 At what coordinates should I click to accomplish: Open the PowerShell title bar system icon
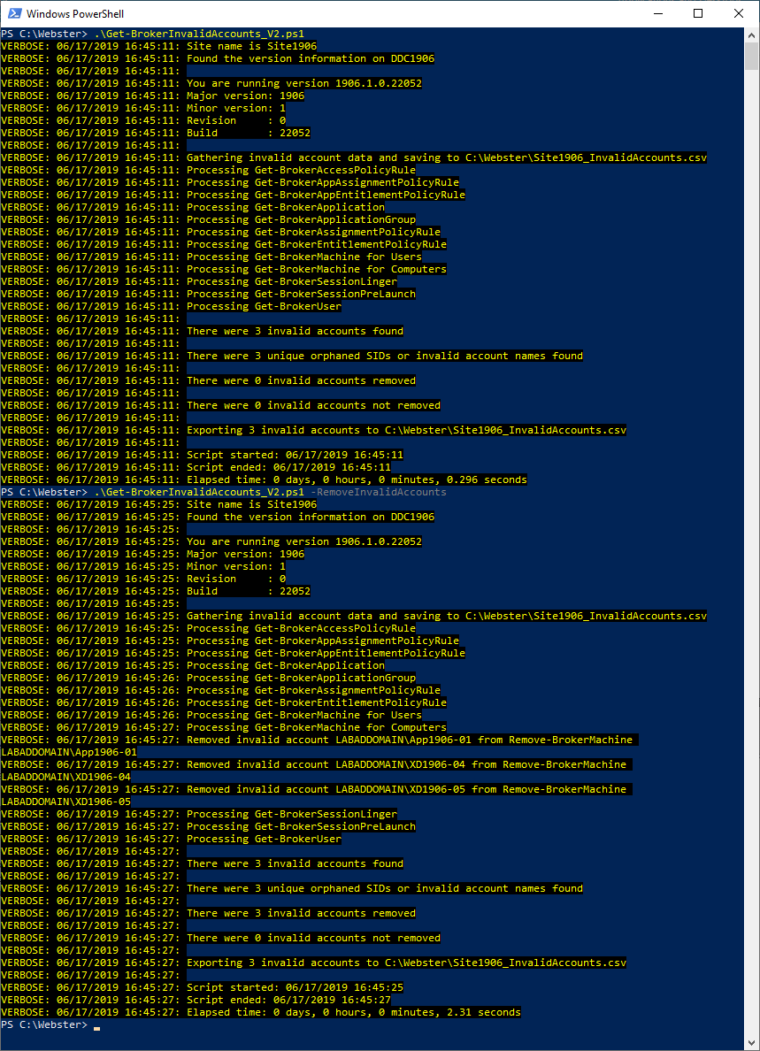14,13
